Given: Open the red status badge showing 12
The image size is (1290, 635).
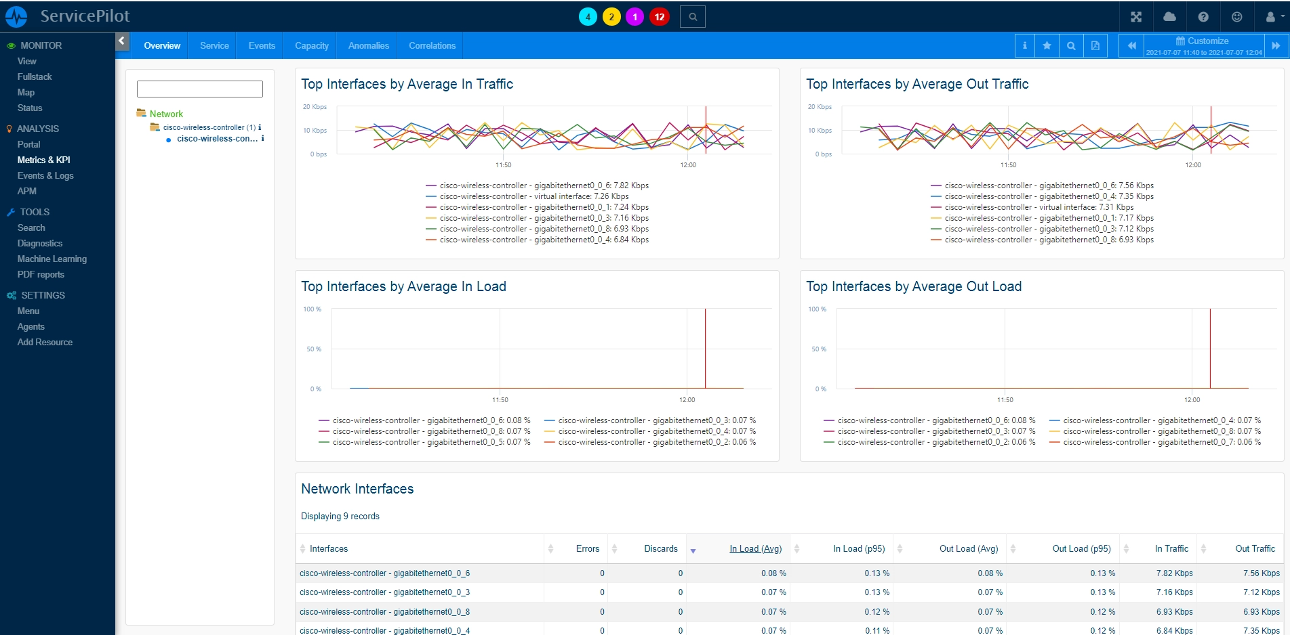Looking at the screenshot, I should [x=660, y=17].
